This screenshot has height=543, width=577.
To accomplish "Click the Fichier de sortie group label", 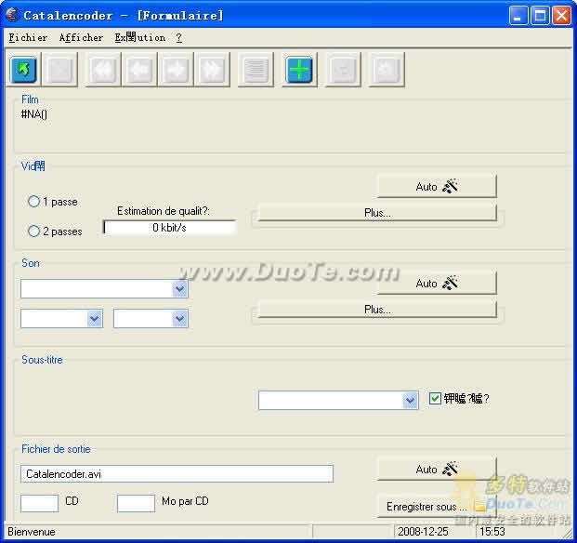I will 56,449.
